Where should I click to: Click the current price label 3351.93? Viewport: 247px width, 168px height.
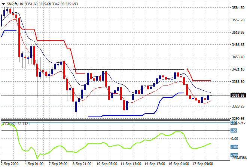pyautogui.click(x=238, y=96)
